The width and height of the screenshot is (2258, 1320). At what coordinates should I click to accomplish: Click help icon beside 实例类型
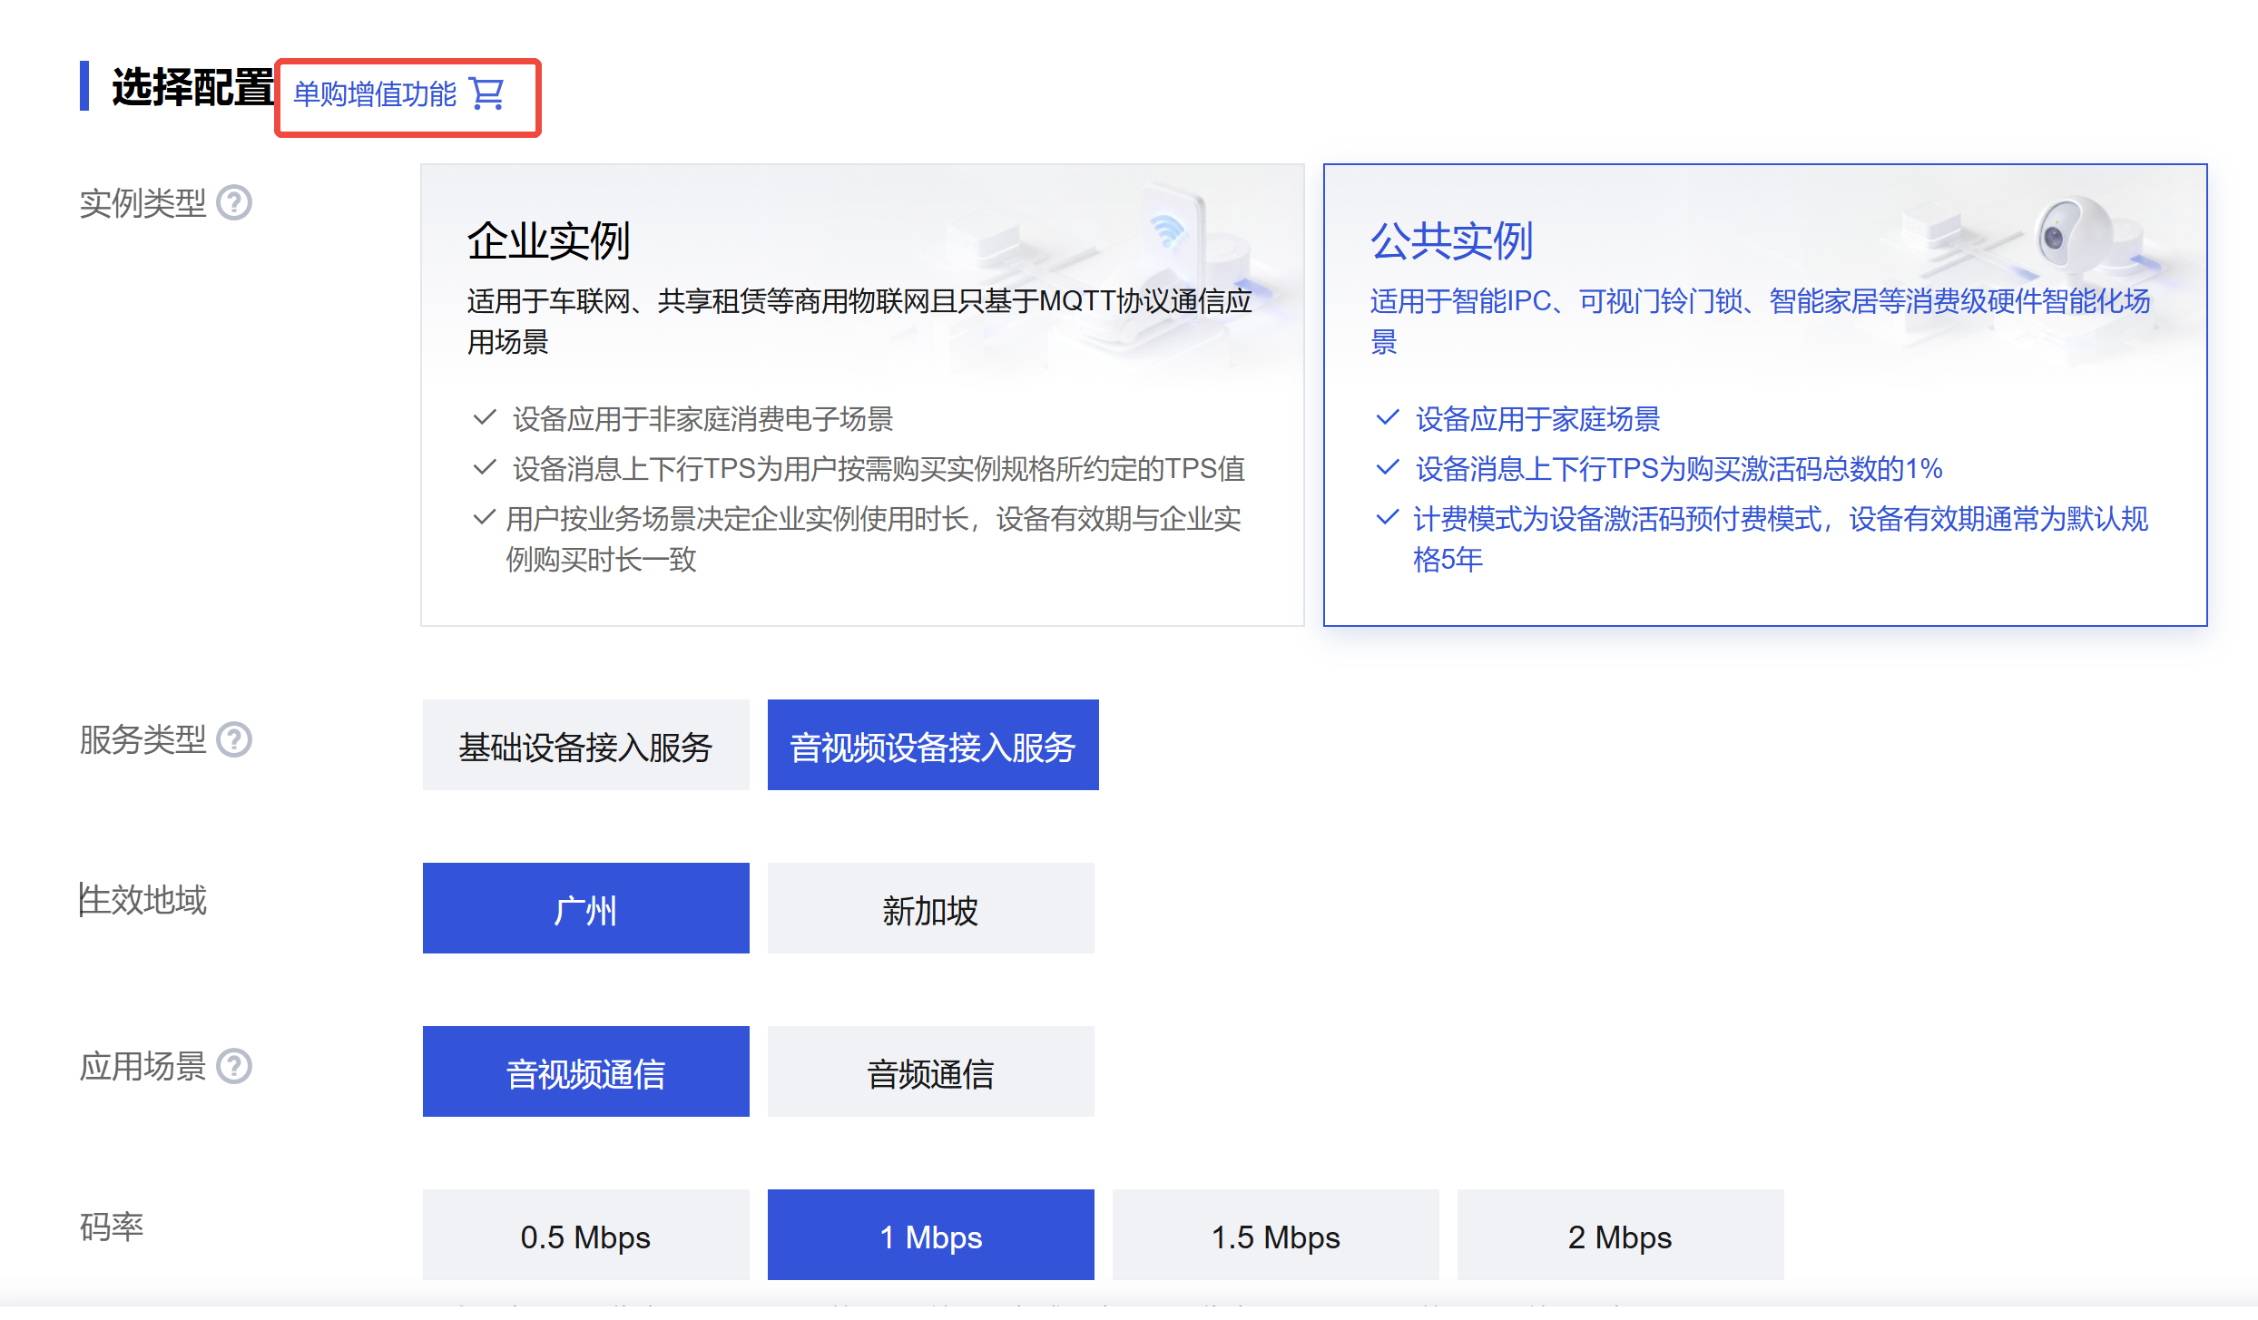pos(235,202)
